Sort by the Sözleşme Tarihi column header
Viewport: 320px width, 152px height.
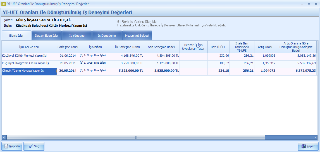tap(68, 47)
